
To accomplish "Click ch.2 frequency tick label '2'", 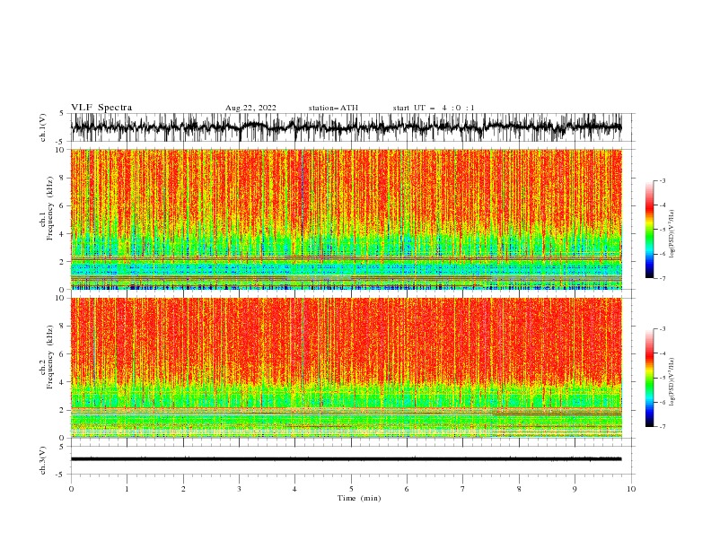I will tap(63, 410).
